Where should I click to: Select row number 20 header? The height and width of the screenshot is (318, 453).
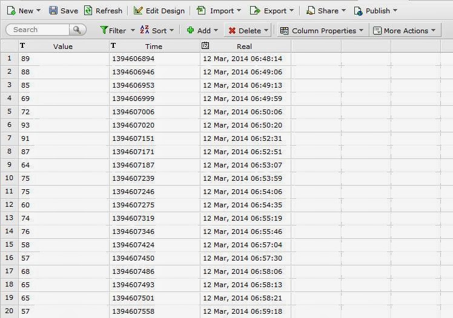pos(9,311)
